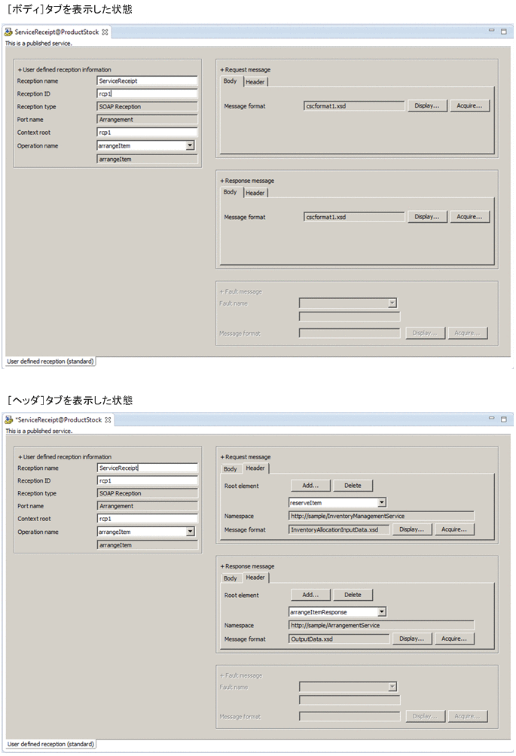
Task: Open the reserveItem root element dropdown
Action: coord(382,502)
